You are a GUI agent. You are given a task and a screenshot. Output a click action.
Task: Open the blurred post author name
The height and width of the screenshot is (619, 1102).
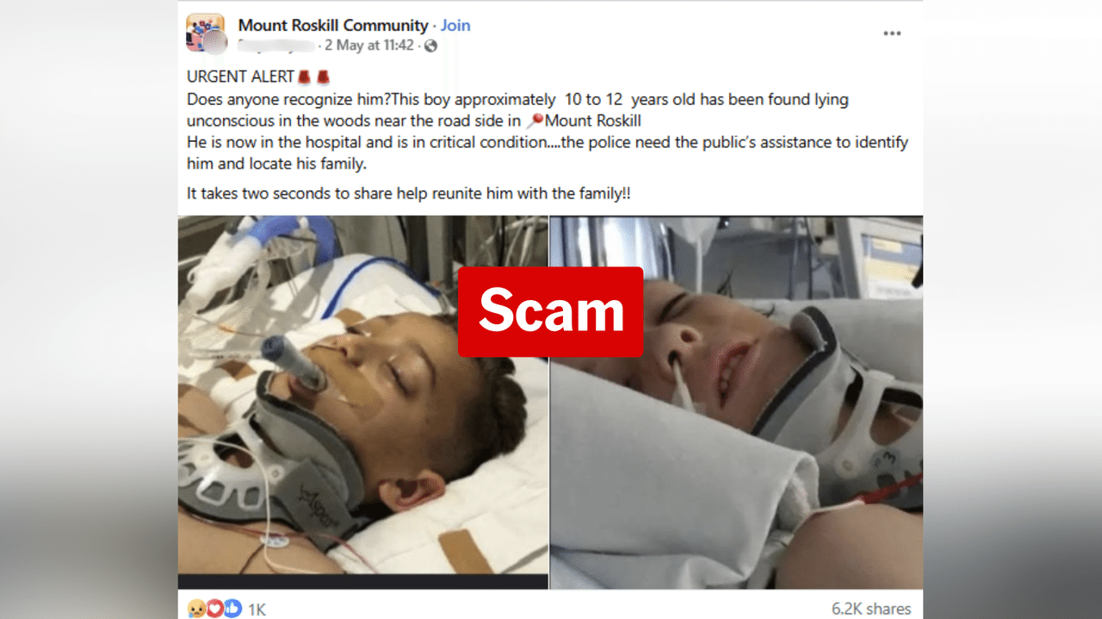(x=276, y=46)
